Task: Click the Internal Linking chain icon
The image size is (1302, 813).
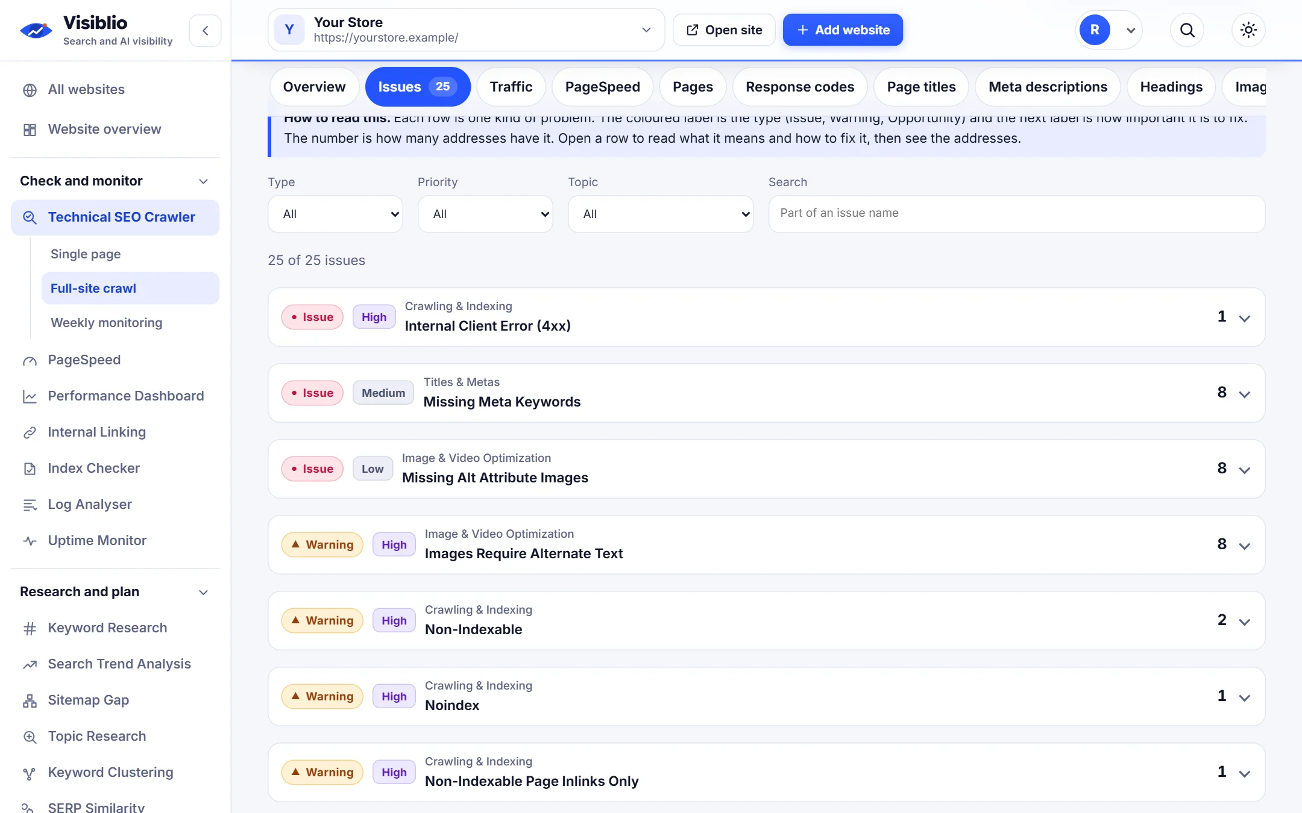Action: (x=30, y=432)
